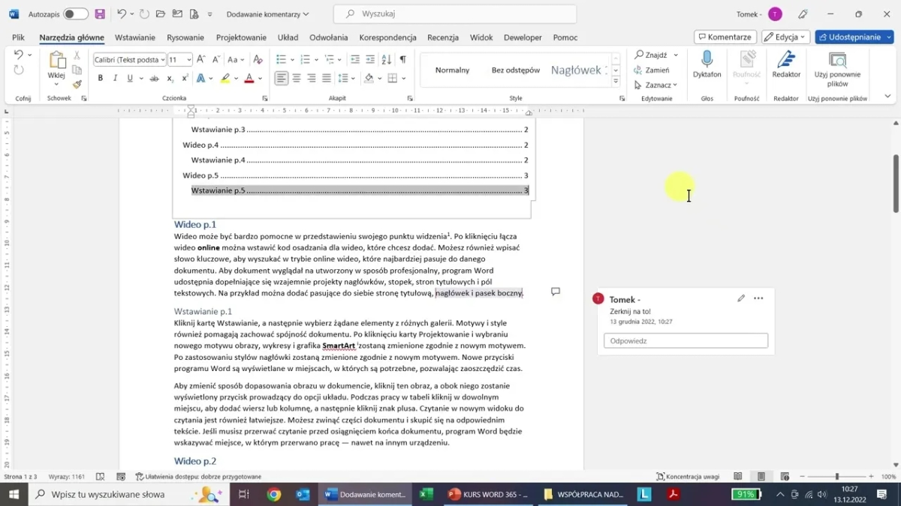This screenshot has width=901, height=506.
Task: Expand the font size dropdown
Action: (188, 60)
